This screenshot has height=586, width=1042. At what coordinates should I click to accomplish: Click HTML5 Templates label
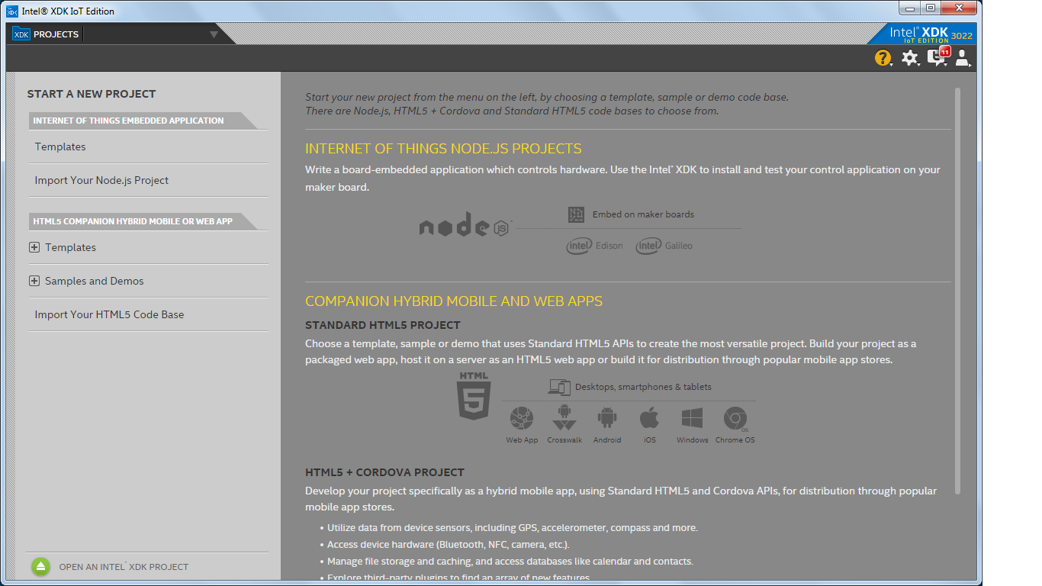click(x=70, y=247)
